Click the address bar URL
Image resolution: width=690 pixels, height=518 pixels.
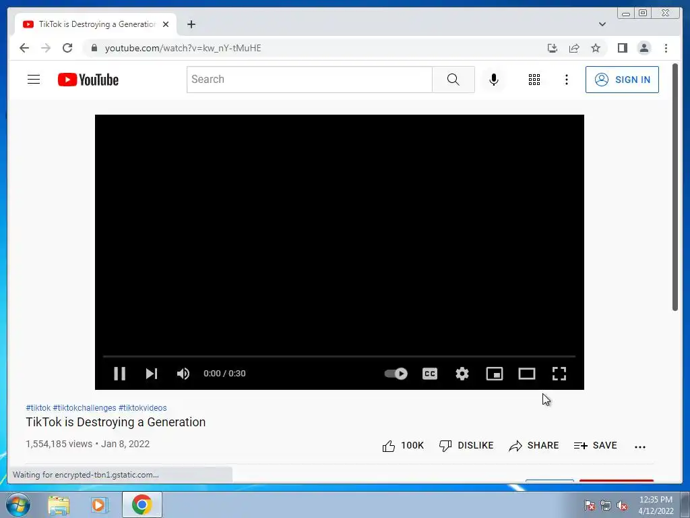[183, 48]
